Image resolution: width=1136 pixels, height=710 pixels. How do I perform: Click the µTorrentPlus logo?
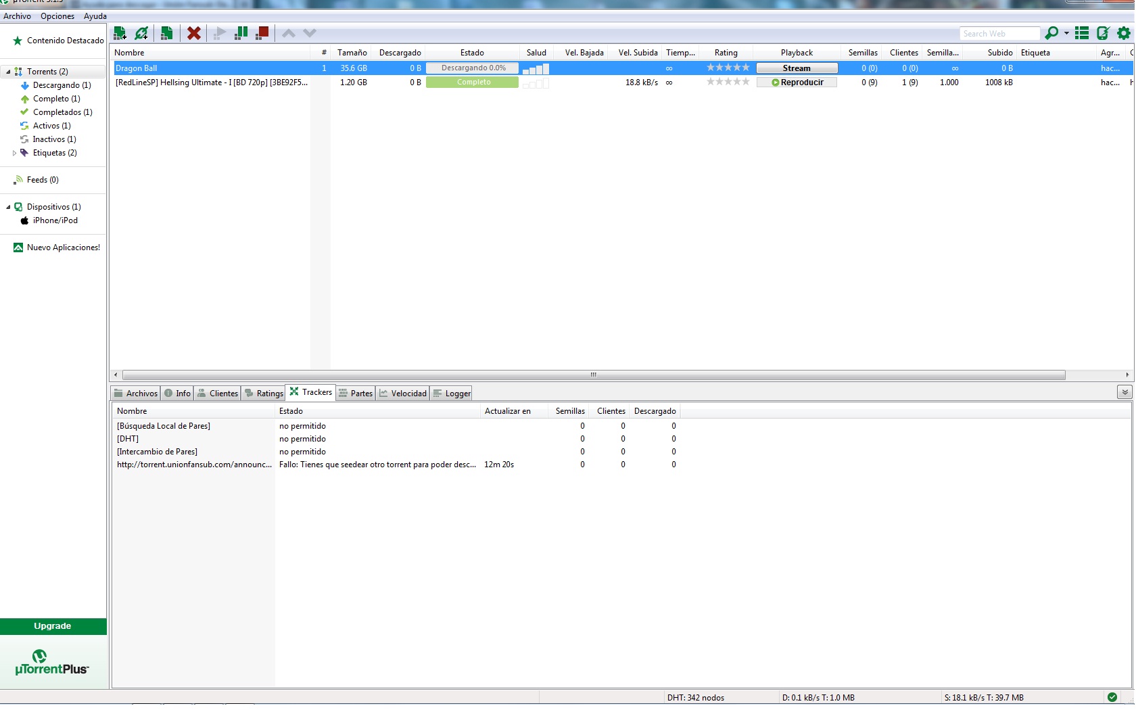click(x=52, y=663)
